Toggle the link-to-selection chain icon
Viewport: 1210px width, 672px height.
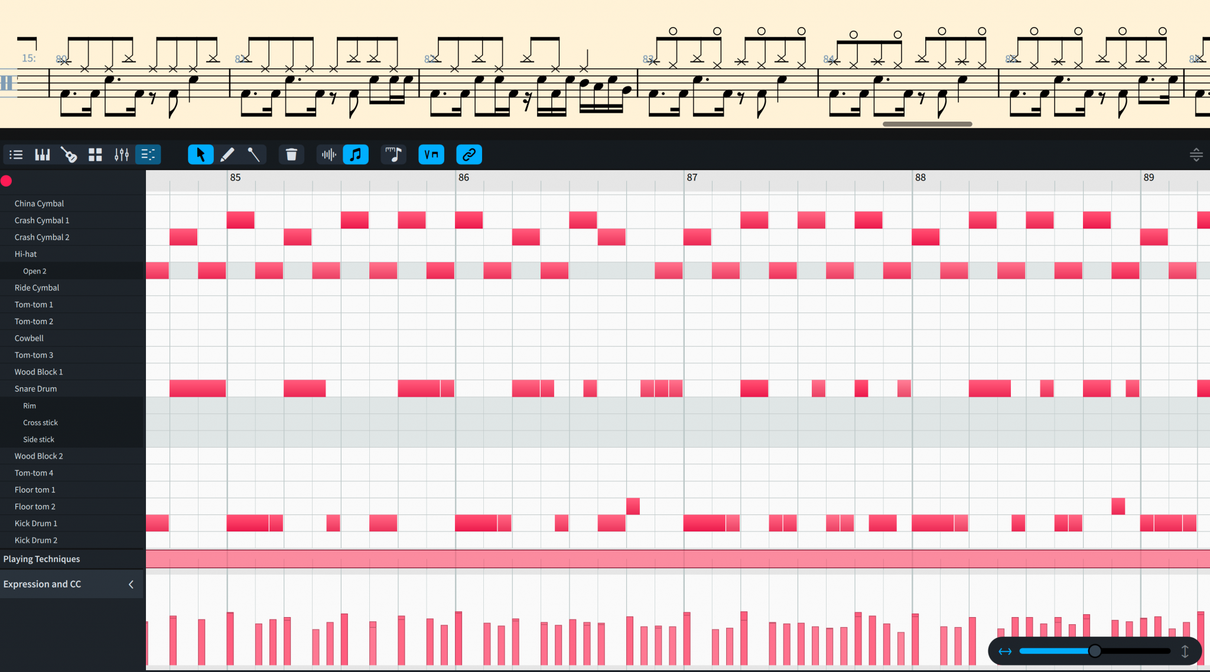469,155
